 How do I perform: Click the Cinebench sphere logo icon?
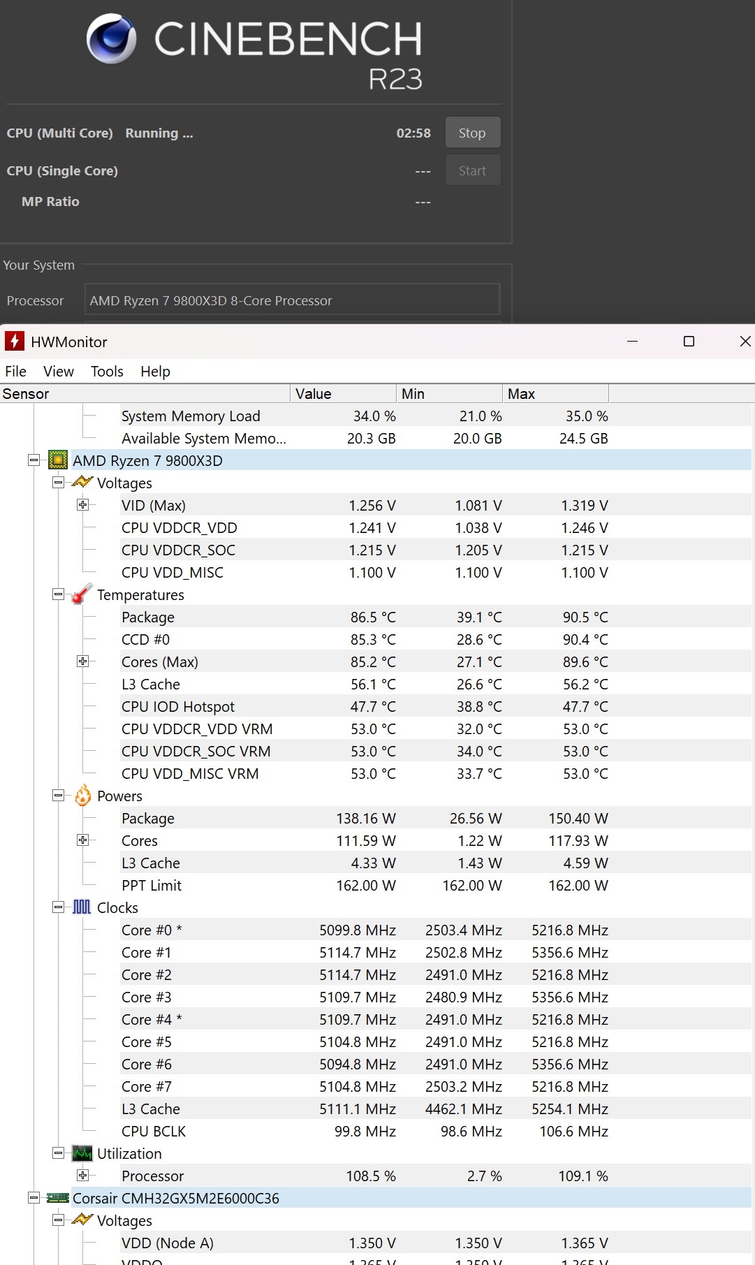tap(111, 39)
